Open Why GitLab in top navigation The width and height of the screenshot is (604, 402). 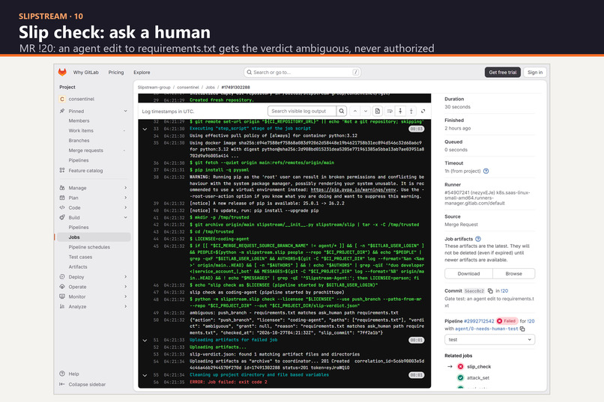point(86,73)
